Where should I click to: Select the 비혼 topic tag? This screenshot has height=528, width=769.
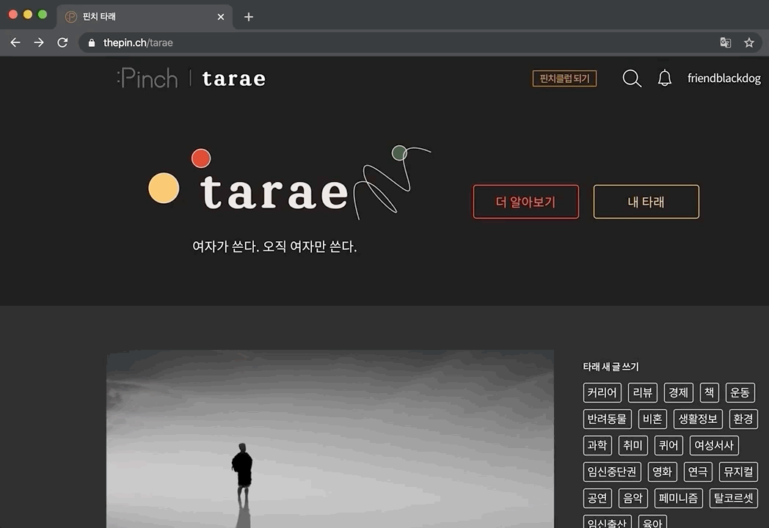pos(652,419)
